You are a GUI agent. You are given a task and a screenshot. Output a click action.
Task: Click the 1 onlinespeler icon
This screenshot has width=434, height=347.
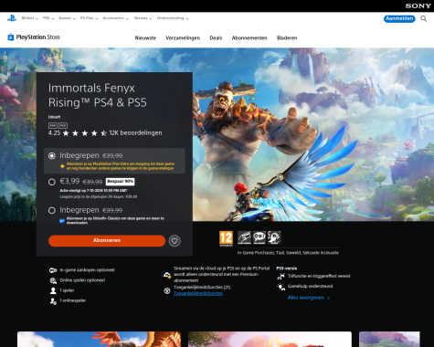coord(53,301)
